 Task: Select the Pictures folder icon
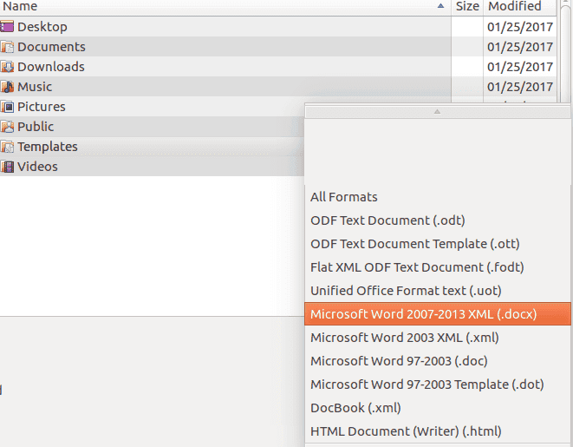pyautogui.click(x=7, y=107)
